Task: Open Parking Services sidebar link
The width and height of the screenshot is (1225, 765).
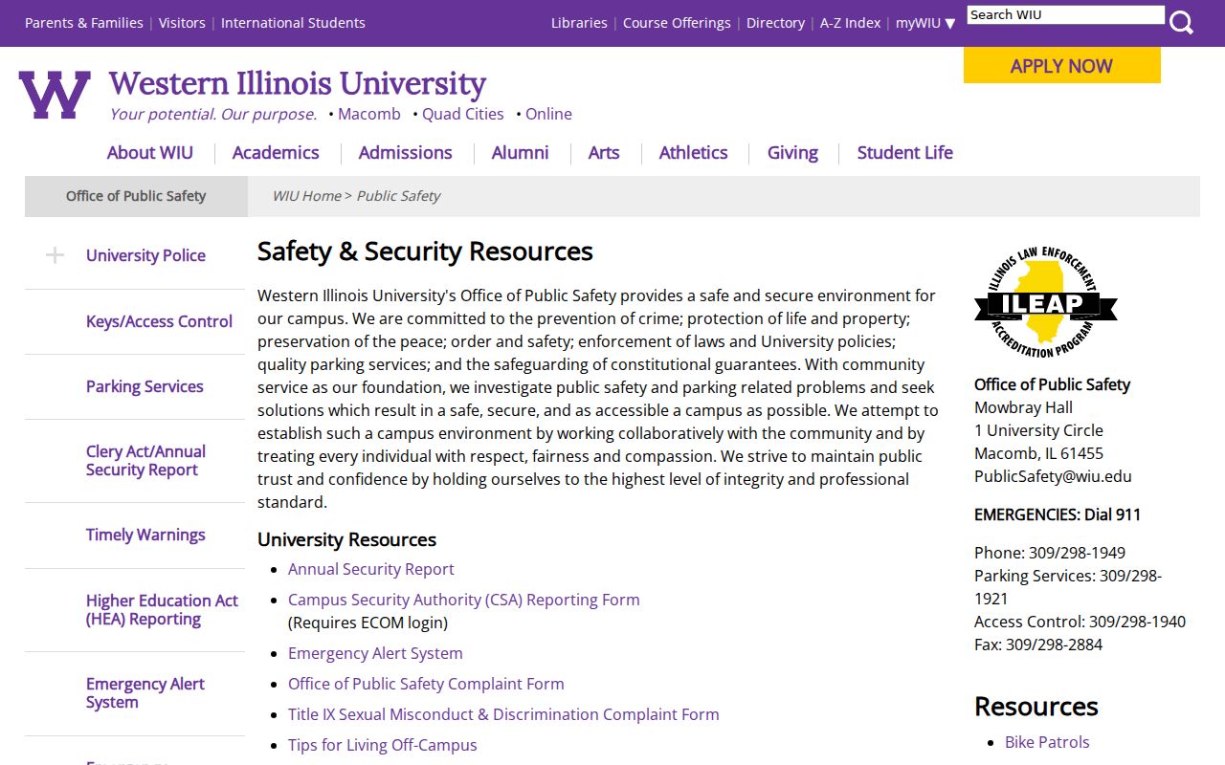Action: [145, 386]
